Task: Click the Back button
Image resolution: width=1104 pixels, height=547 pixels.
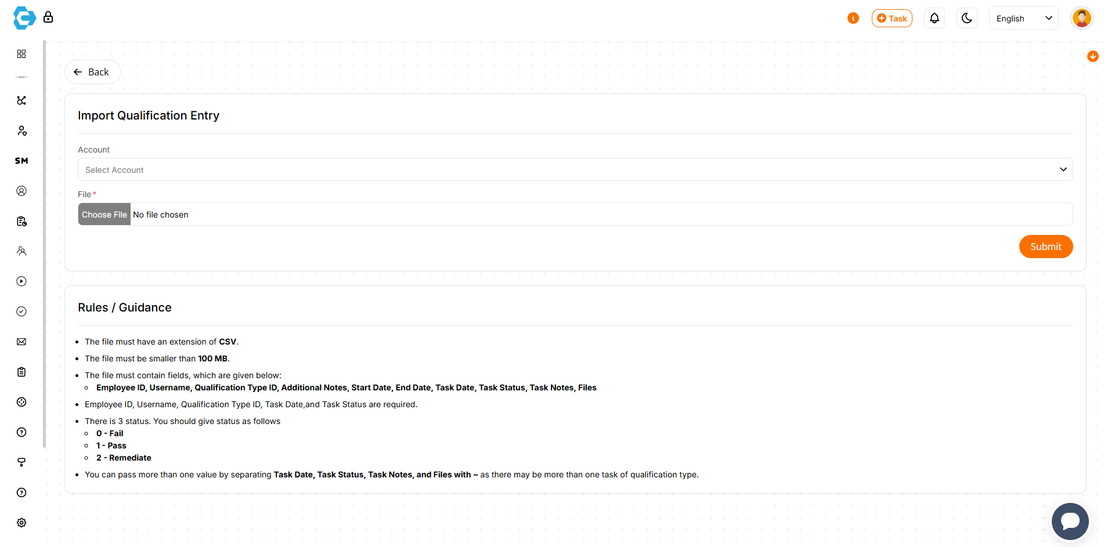Action: (92, 73)
